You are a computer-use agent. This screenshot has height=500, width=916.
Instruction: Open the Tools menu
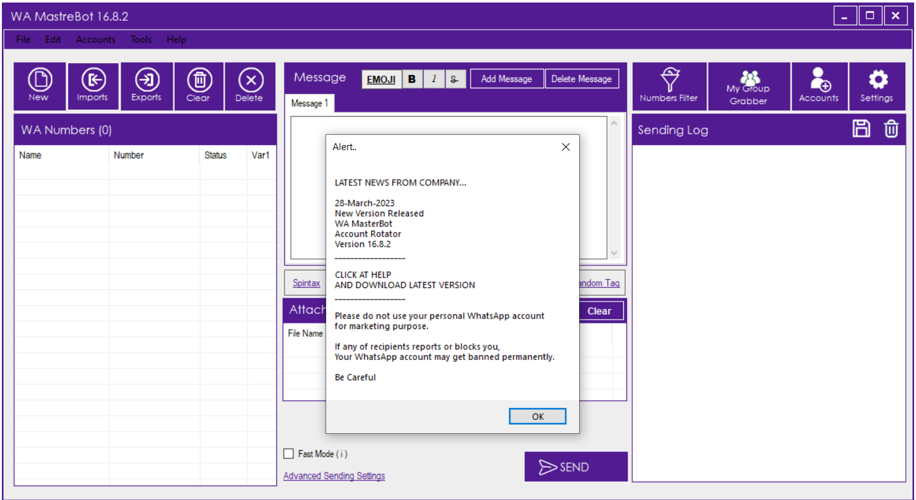click(x=141, y=39)
